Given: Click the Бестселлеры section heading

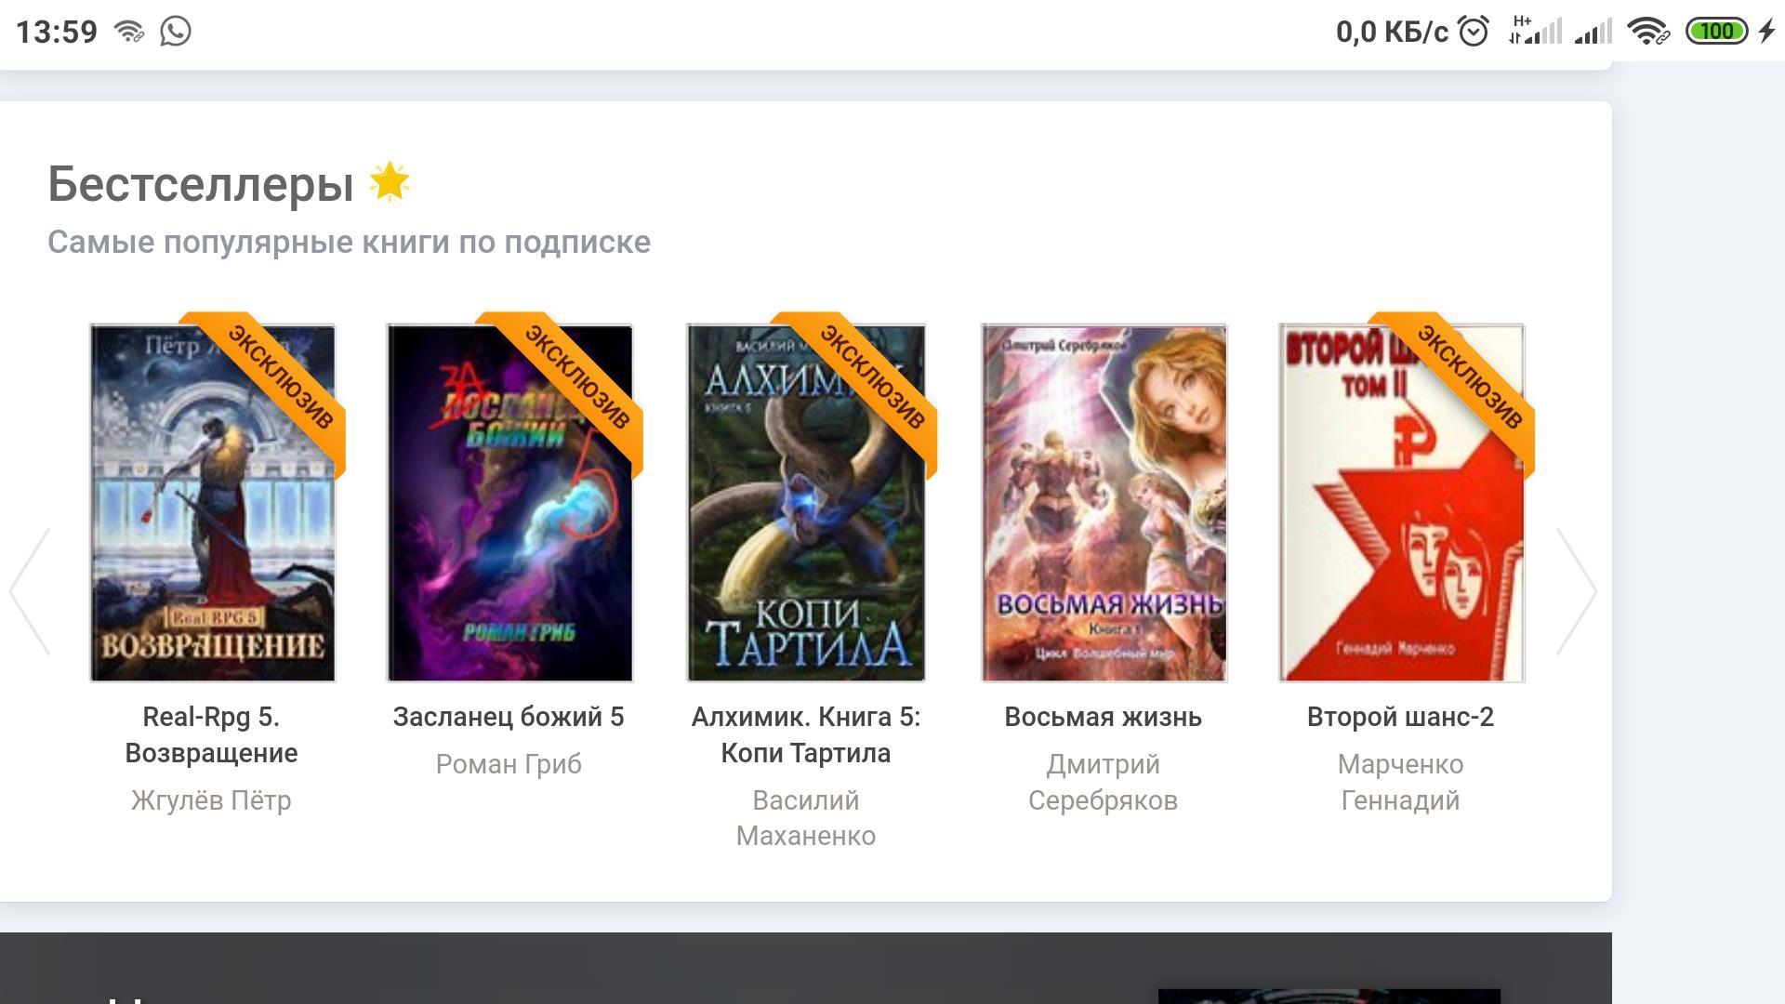Looking at the screenshot, I should pos(201,183).
